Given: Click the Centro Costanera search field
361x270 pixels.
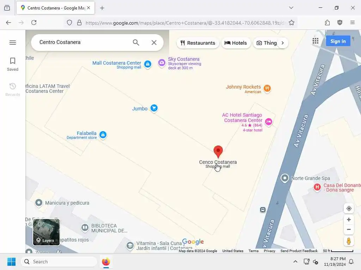Looking at the screenshot, I should (x=83, y=43).
